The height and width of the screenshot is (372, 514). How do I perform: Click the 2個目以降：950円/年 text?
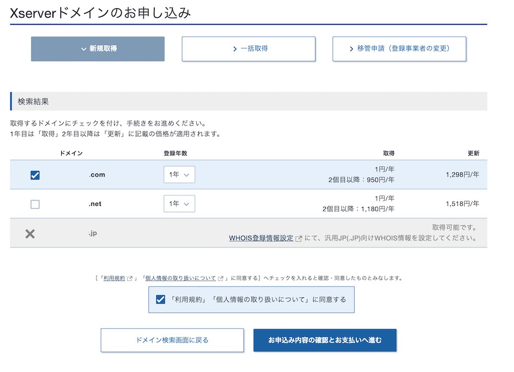[361, 180]
